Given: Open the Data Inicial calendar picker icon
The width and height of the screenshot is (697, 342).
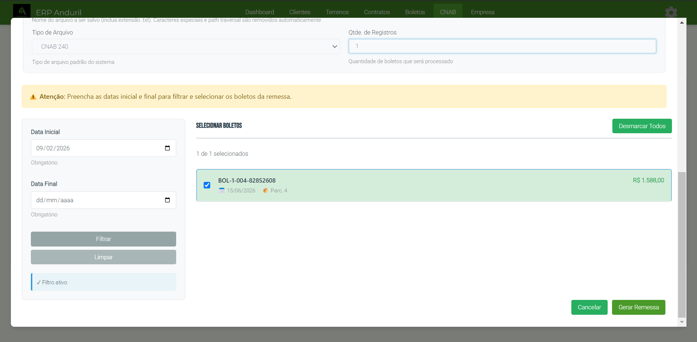Looking at the screenshot, I should (167, 148).
